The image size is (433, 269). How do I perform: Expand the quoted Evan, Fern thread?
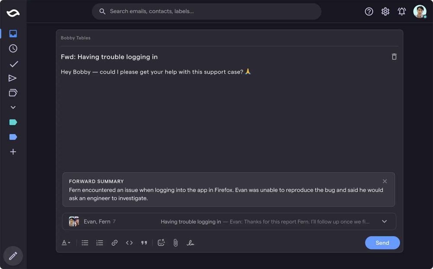pyautogui.click(x=384, y=221)
